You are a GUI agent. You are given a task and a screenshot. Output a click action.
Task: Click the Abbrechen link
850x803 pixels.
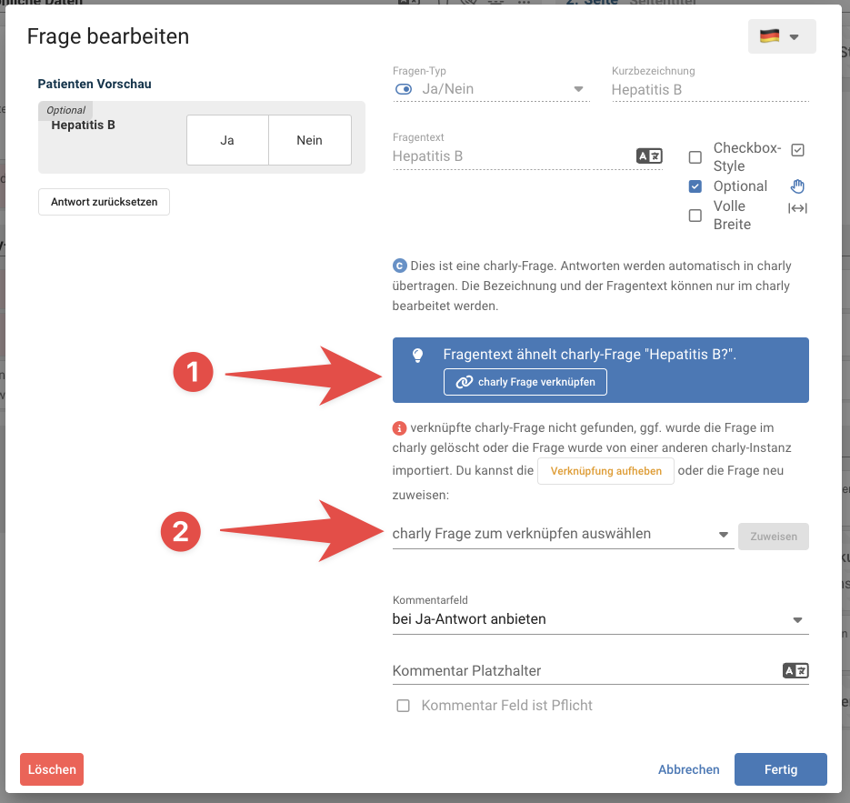(x=688, y=769)
